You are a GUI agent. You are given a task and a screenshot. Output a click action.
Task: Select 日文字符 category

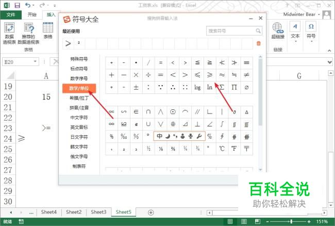tap(79, 137)
